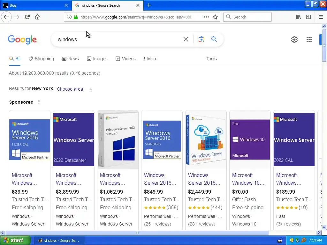The image size is (327, 245).
Task: Click the vertical scrollbar up arrow
Action: (324, 26)
